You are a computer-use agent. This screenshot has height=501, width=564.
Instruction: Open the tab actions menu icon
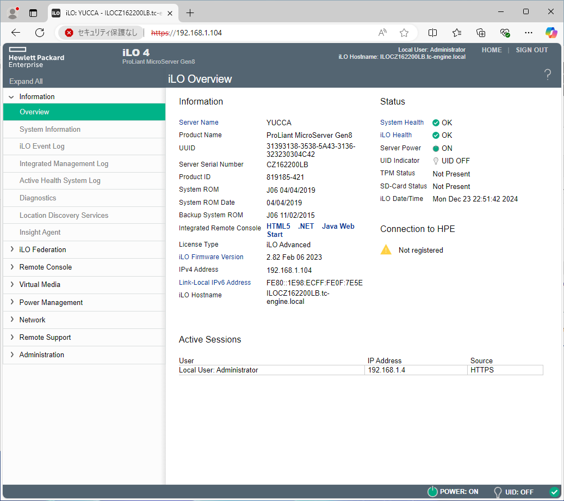click(33, 13)
